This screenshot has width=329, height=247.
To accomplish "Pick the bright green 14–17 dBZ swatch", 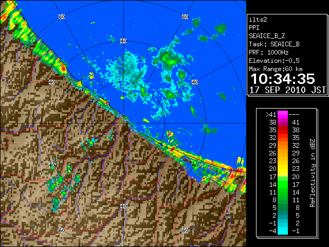I will tap(283, 184).
